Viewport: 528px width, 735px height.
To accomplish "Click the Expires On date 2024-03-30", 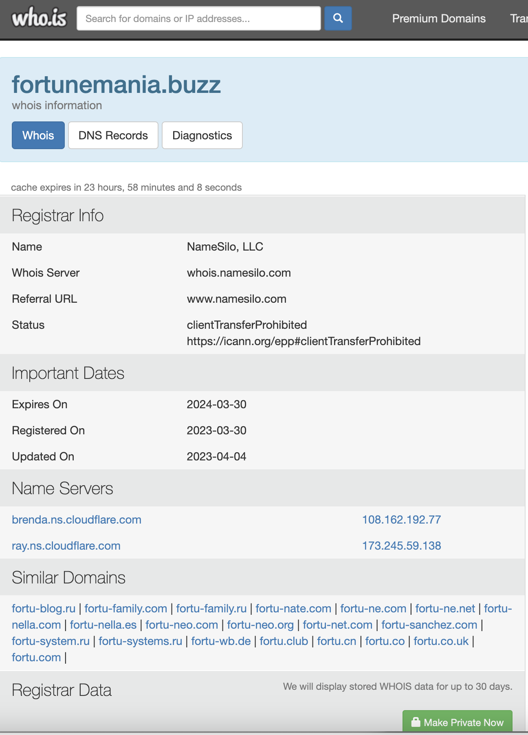I will [216, 405].
